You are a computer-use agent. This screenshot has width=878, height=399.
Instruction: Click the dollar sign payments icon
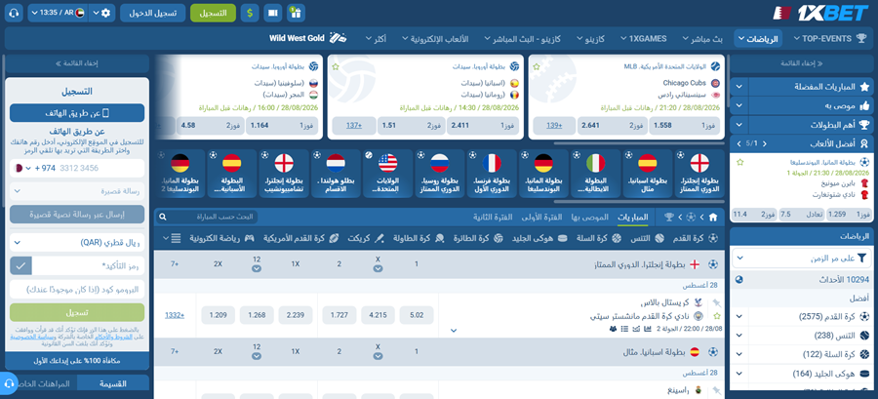click(250, 13)
